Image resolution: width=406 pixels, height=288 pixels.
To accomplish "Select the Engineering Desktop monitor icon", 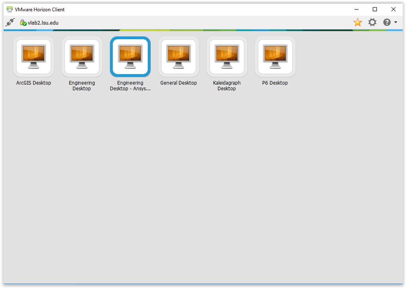I will point(82,57).
